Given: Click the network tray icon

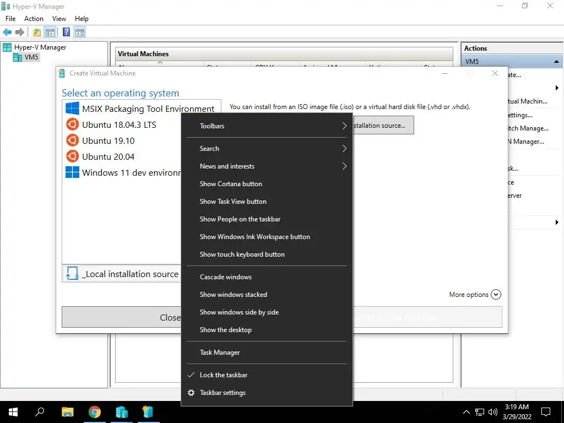Looking at the screenshot, I should [480, 412].
